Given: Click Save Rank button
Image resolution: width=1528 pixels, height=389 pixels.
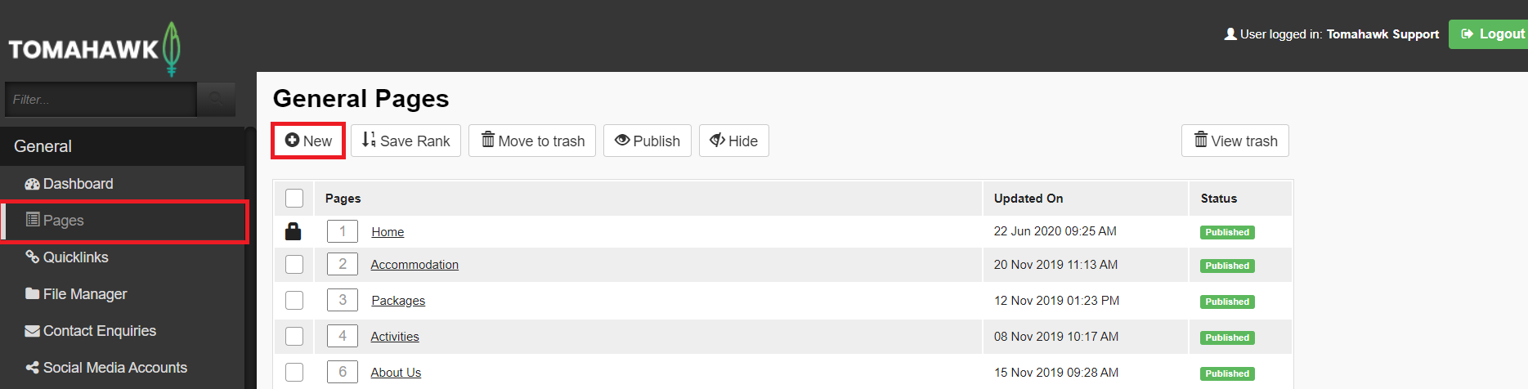Looking at the screenshot, I should [406, 141].
